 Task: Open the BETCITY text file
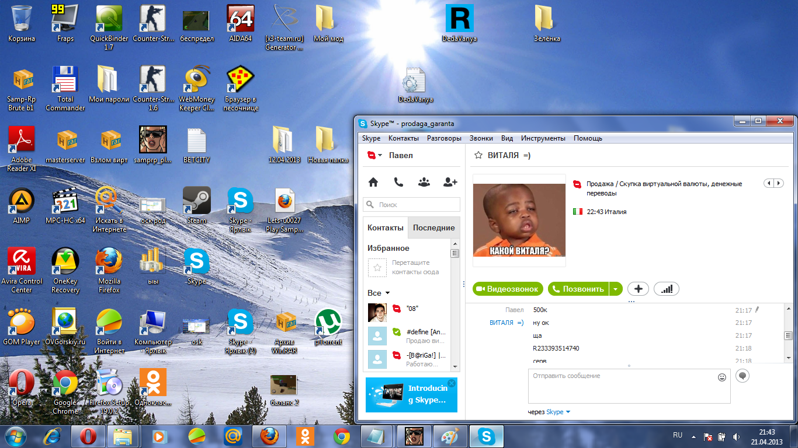pos(196,145)
